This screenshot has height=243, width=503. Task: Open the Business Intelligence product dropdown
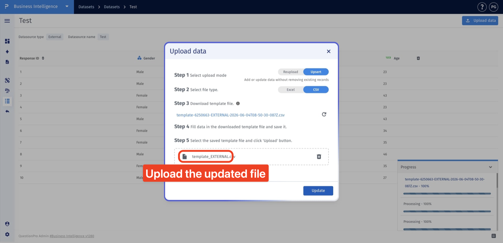pyautogui.click(x=67, y=6)
